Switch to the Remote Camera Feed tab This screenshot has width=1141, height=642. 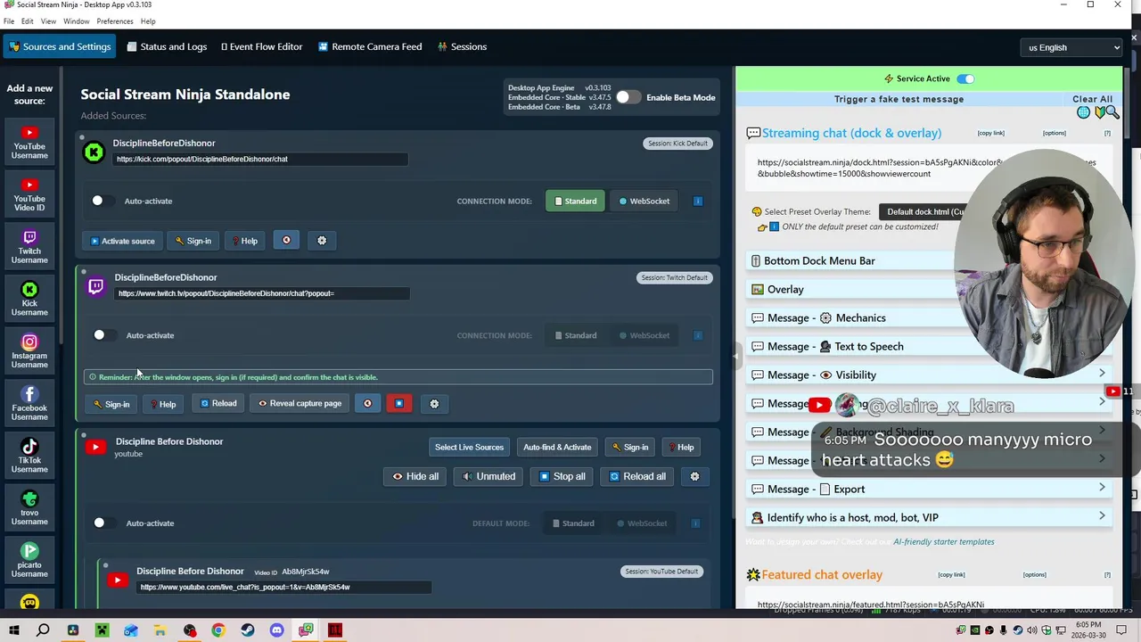tap(370, 46)
